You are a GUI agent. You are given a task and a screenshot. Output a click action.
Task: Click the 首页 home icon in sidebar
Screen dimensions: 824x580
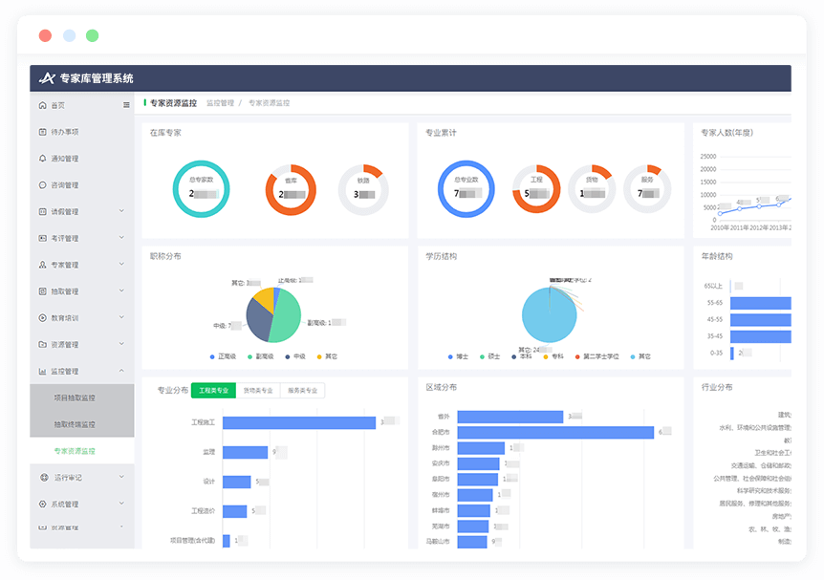[x=42, y=105]
